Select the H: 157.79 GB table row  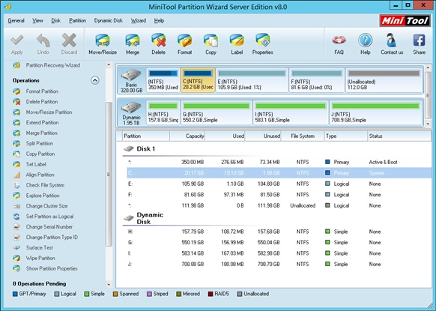tap(279, 232)
